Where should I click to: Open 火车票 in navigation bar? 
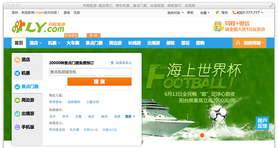click(x=73, y=43)
